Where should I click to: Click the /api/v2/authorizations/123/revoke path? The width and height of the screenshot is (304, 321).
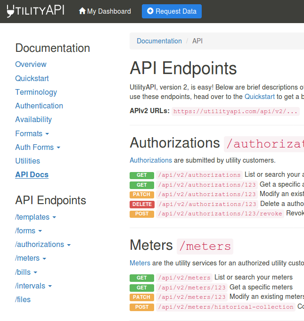click(x=220, y=214)
